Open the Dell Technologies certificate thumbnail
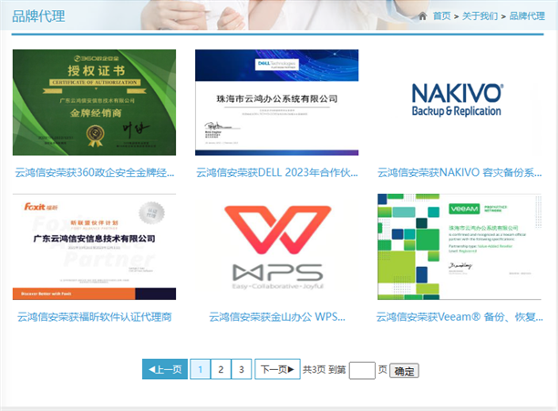Screen dimensions: 558x411 click(276, 102)
